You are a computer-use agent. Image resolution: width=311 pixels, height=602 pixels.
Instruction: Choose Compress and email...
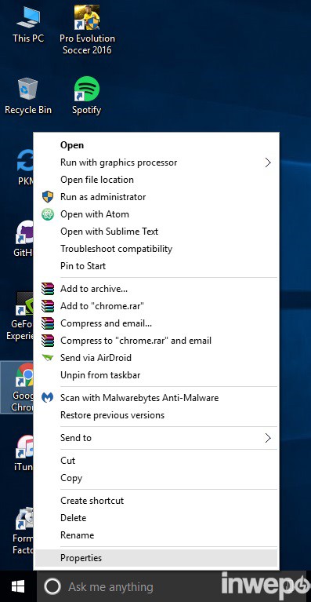pos(156,323)
